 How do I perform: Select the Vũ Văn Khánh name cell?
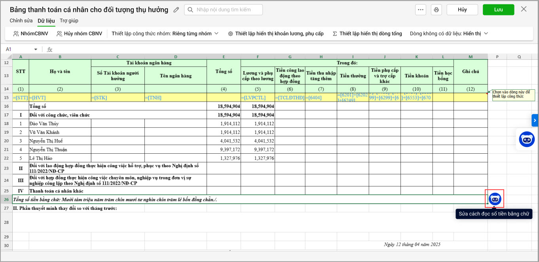pos(60,132)
